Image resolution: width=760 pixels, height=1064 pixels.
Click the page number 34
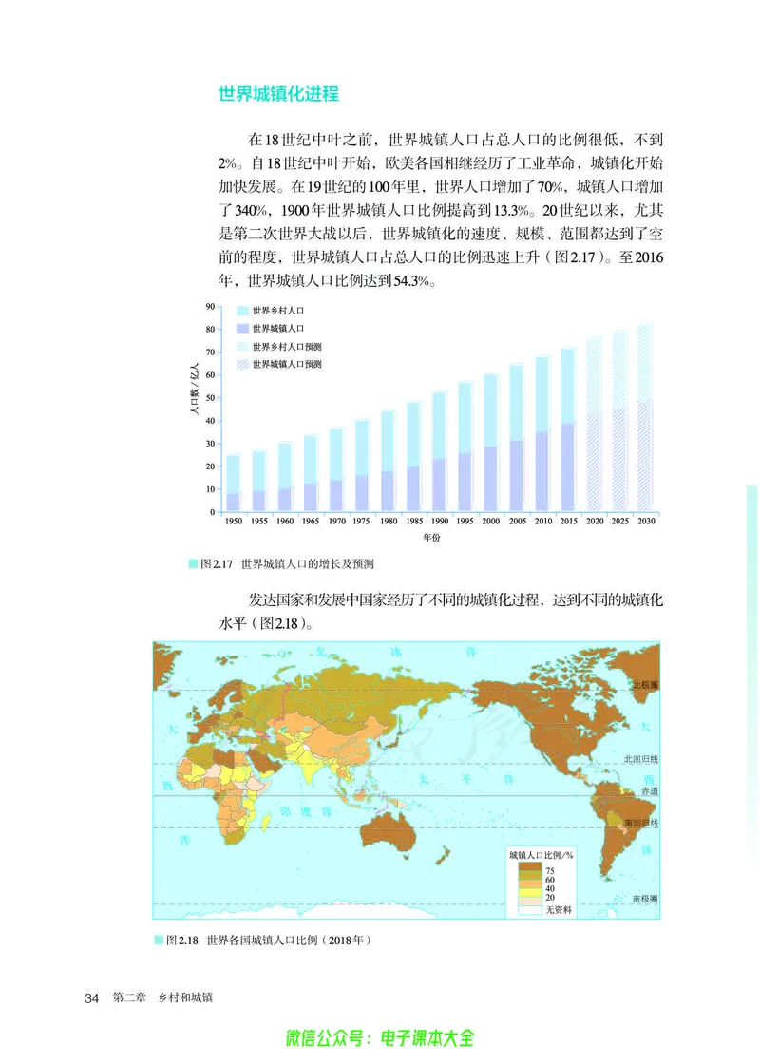(91, 998)
